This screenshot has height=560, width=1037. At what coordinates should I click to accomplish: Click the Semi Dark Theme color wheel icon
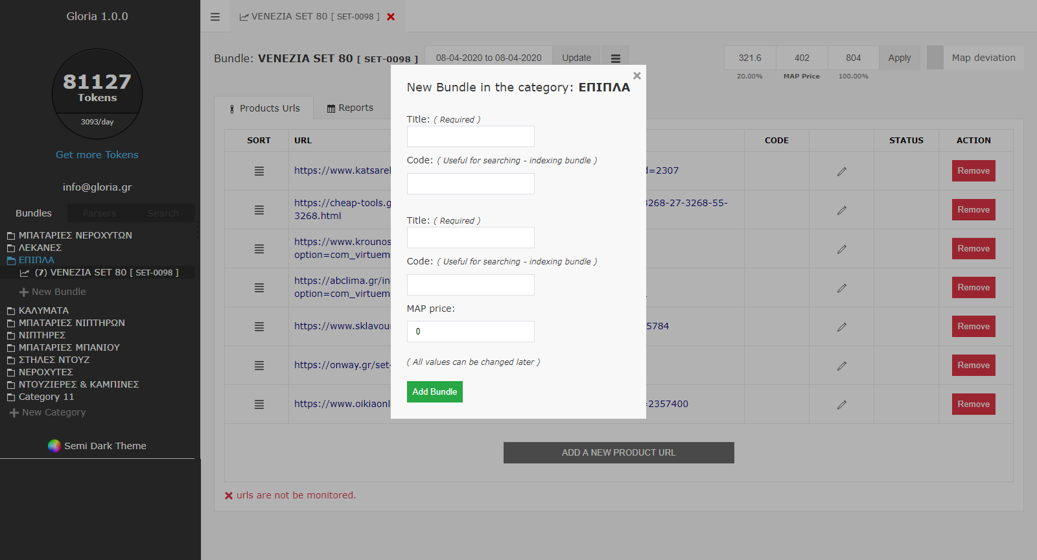(54, 446)
